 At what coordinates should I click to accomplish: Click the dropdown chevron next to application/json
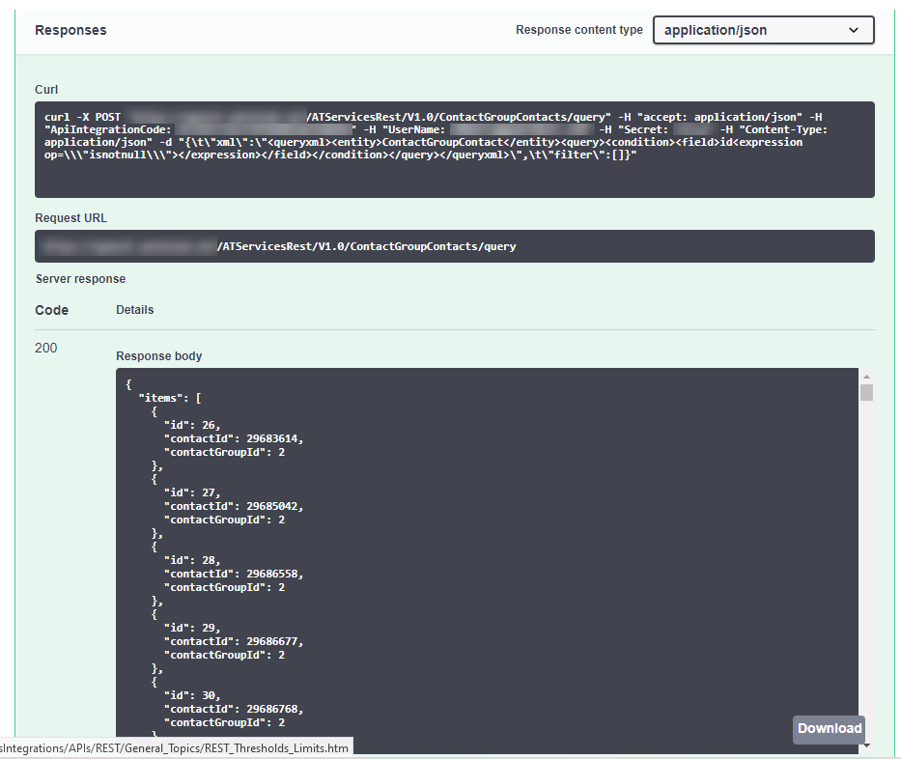point(854,30)
